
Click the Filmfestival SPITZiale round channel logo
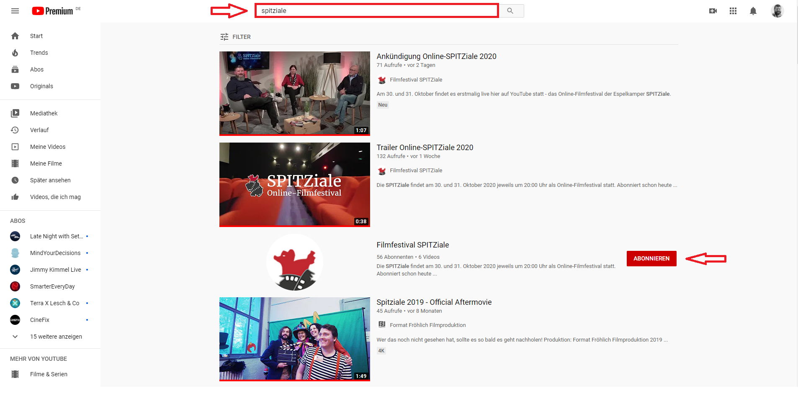(295, 262)
